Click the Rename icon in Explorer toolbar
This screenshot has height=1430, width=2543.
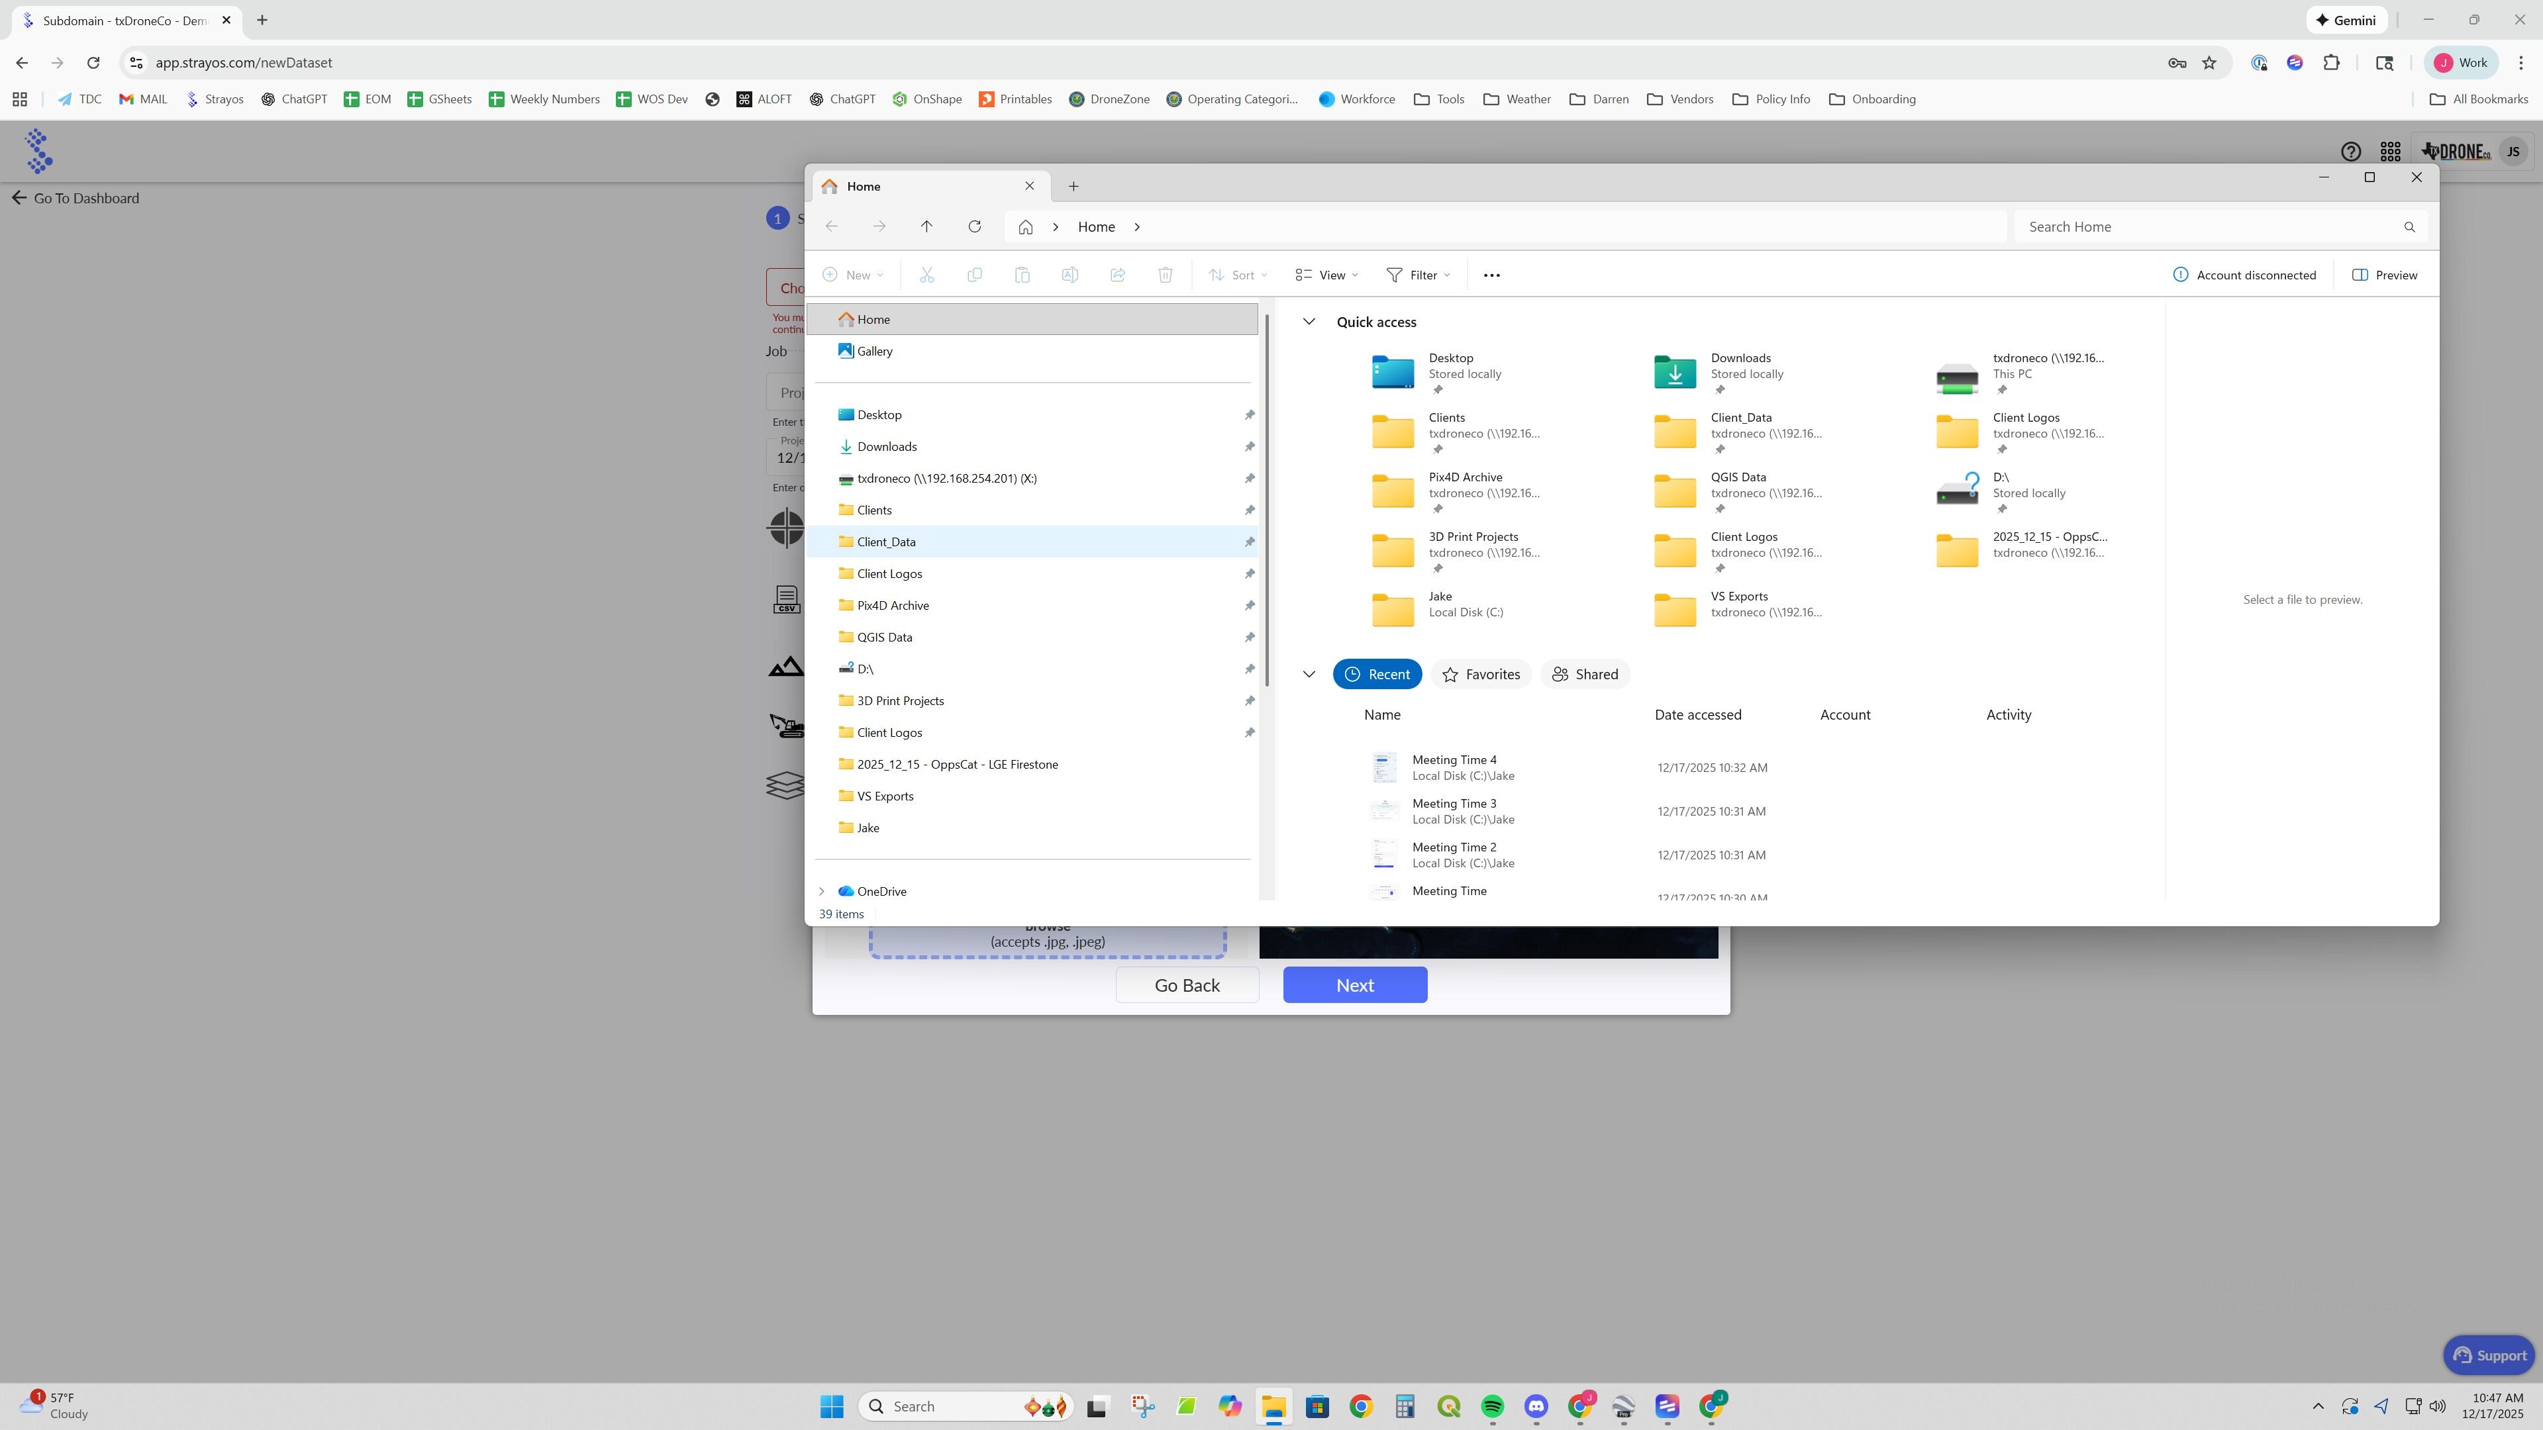tap(1069, 275)
